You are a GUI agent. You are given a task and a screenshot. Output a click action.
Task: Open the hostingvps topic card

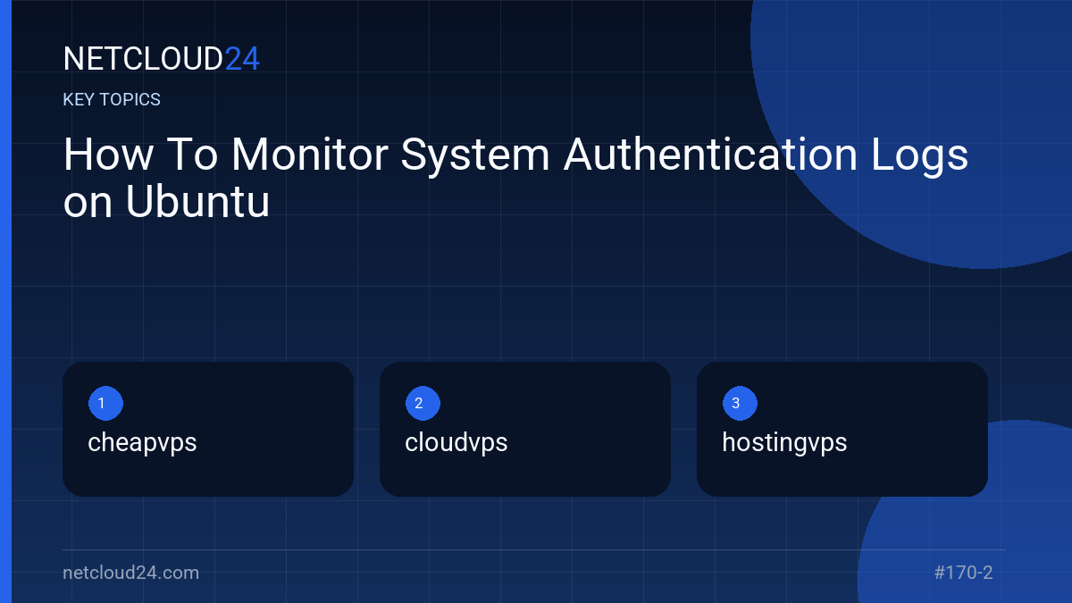pos(842,429)
